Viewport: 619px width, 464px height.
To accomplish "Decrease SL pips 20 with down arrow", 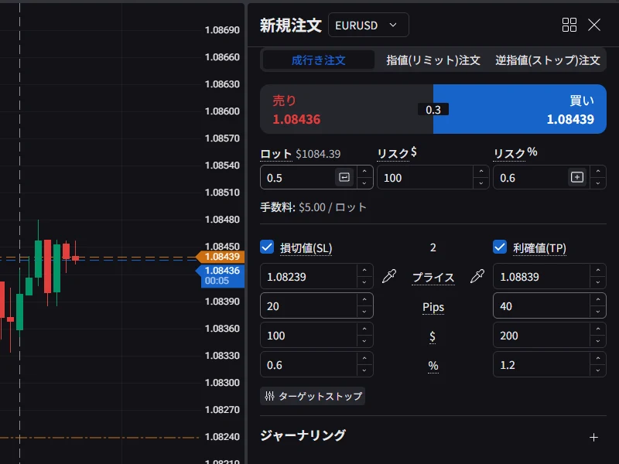I will point(364,312).
